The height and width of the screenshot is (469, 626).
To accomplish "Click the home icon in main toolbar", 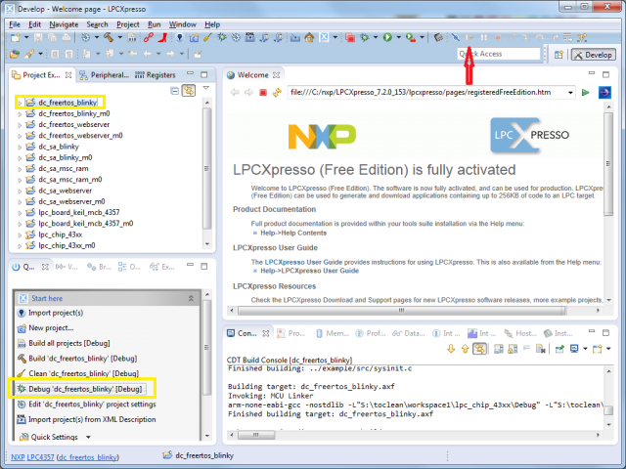I will pyautogui.click(x=309, y=37).
